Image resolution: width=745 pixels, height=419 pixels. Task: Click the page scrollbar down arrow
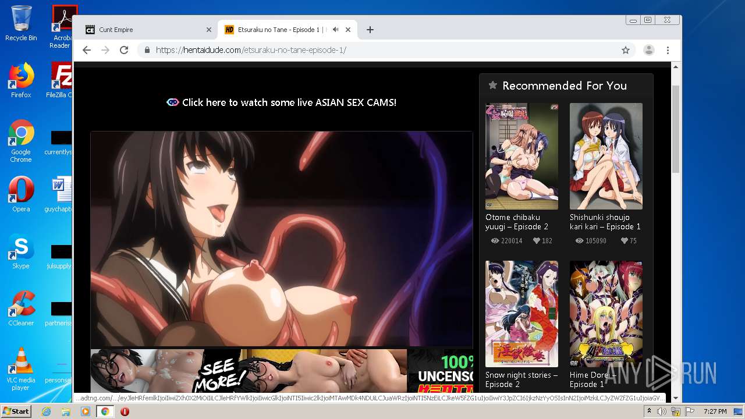click(676, 399)
